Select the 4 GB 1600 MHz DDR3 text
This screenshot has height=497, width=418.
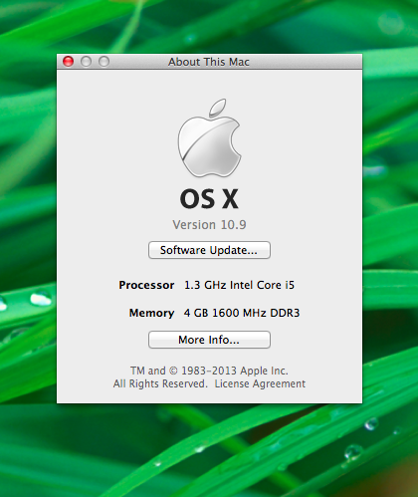pos(242,313)
